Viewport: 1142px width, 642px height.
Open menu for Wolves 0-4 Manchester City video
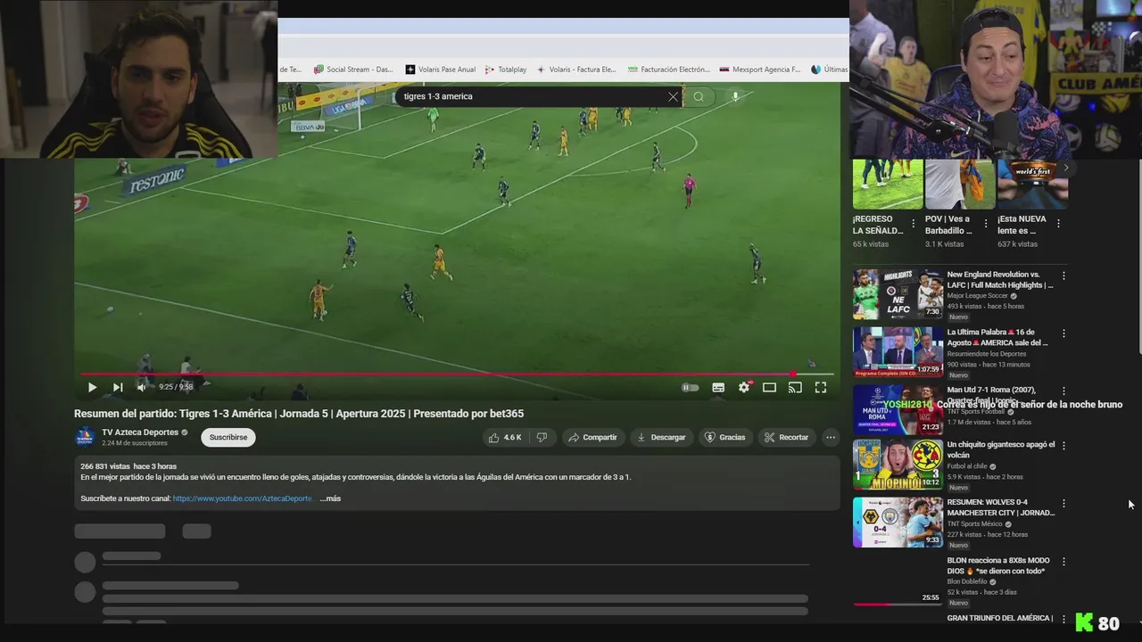click(x=1063, y=504)
